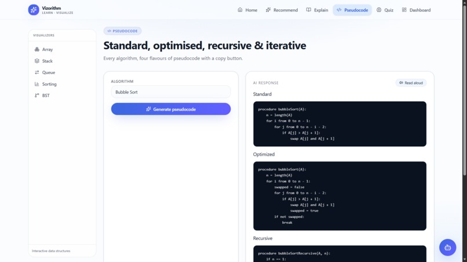
Task: Click the 'break' line in Optimized code
Action: pyautogui.click(x=287, y=223)
